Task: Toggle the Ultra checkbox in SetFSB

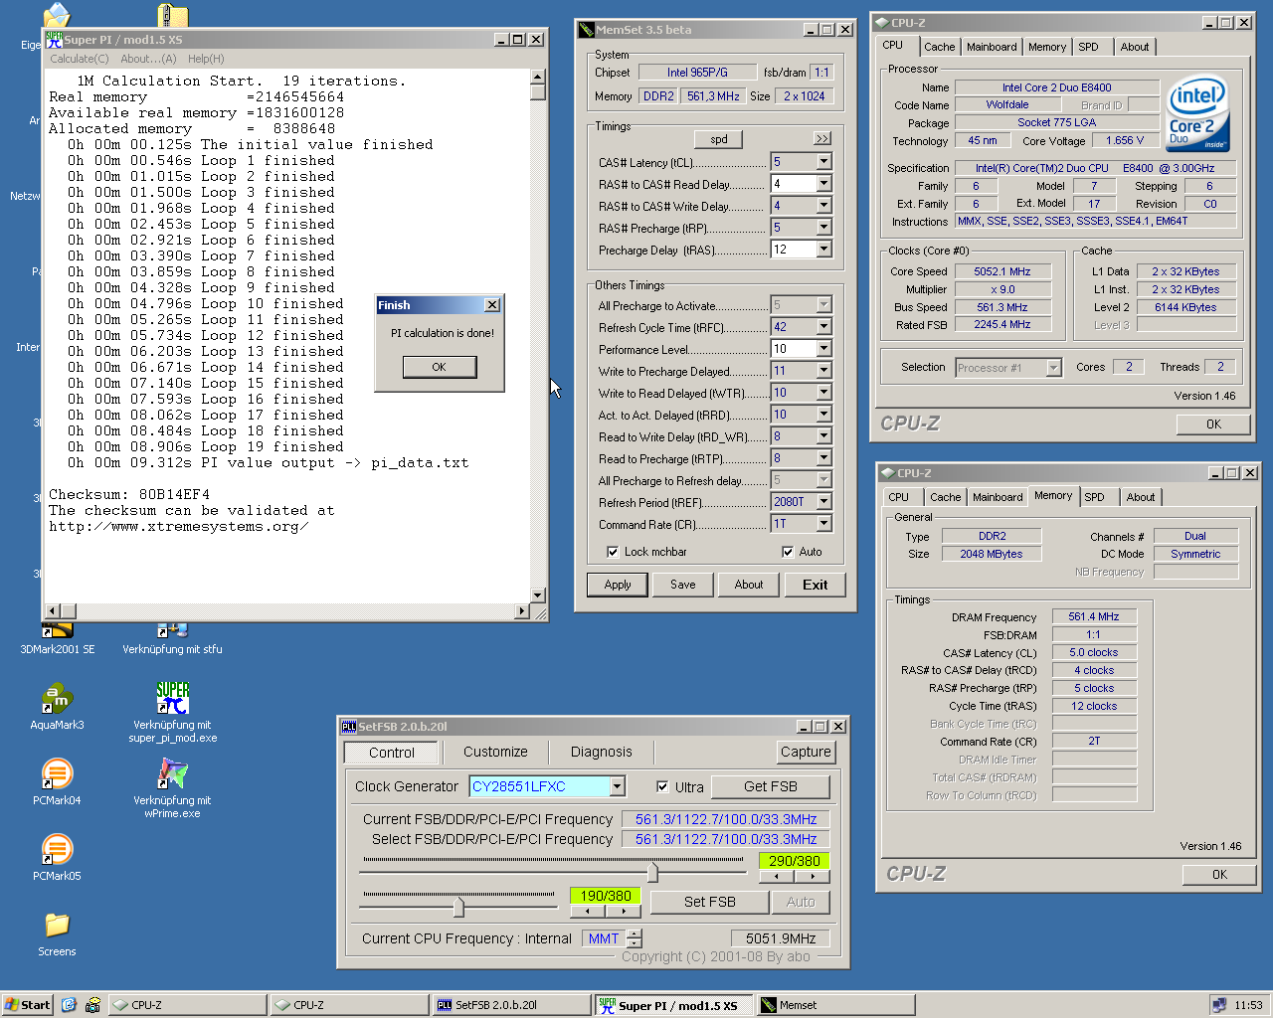Action: click(663, 786)
